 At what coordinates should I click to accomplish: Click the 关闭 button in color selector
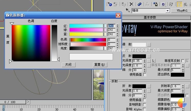(x=68, y=65)
